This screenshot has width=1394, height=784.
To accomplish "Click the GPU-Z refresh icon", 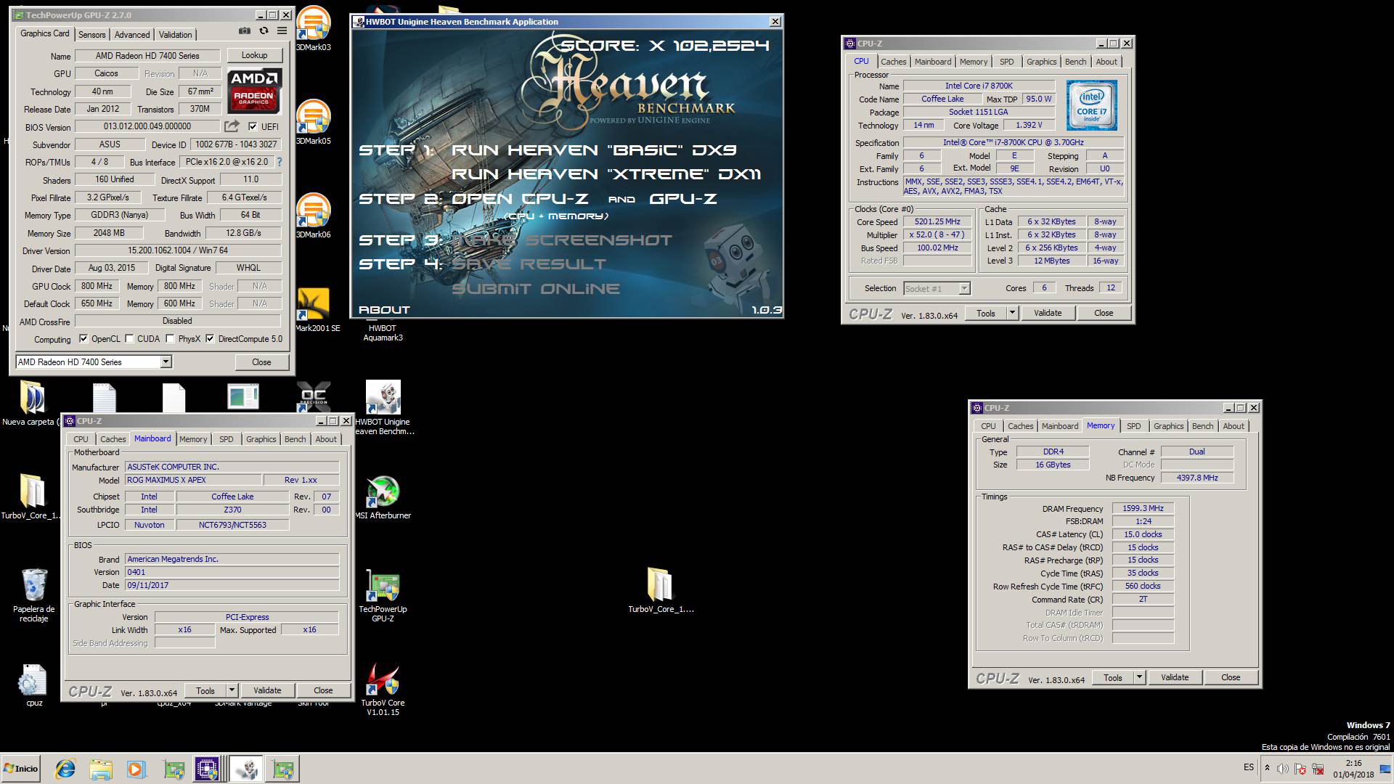I will [264, 31].
